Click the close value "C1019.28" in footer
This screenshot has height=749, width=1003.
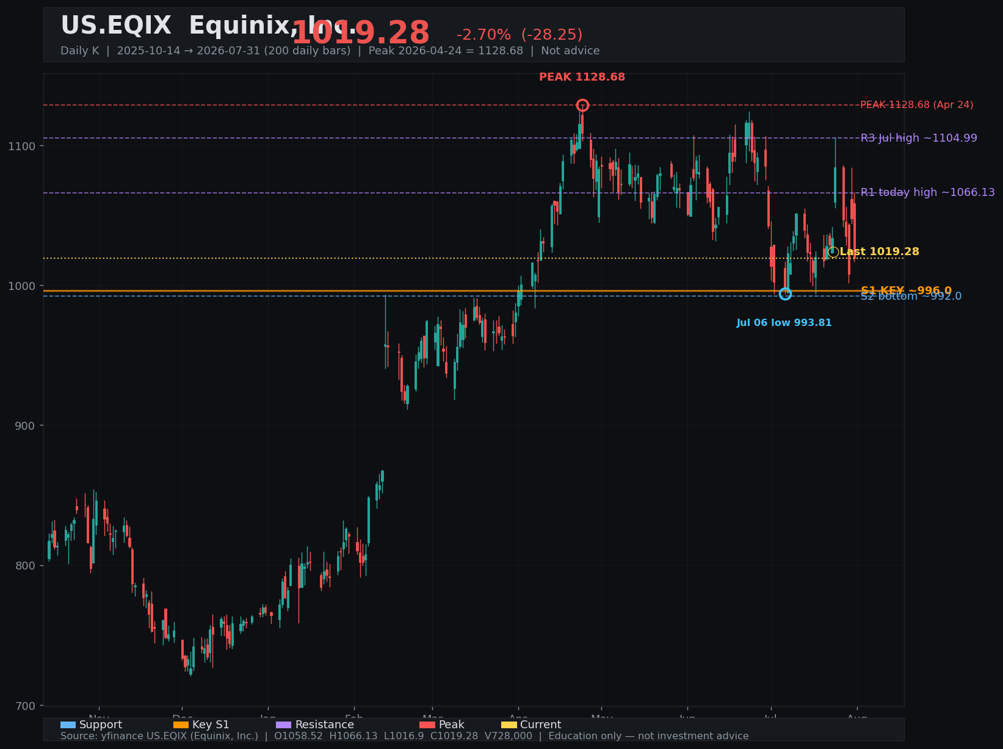pos(454,736)
